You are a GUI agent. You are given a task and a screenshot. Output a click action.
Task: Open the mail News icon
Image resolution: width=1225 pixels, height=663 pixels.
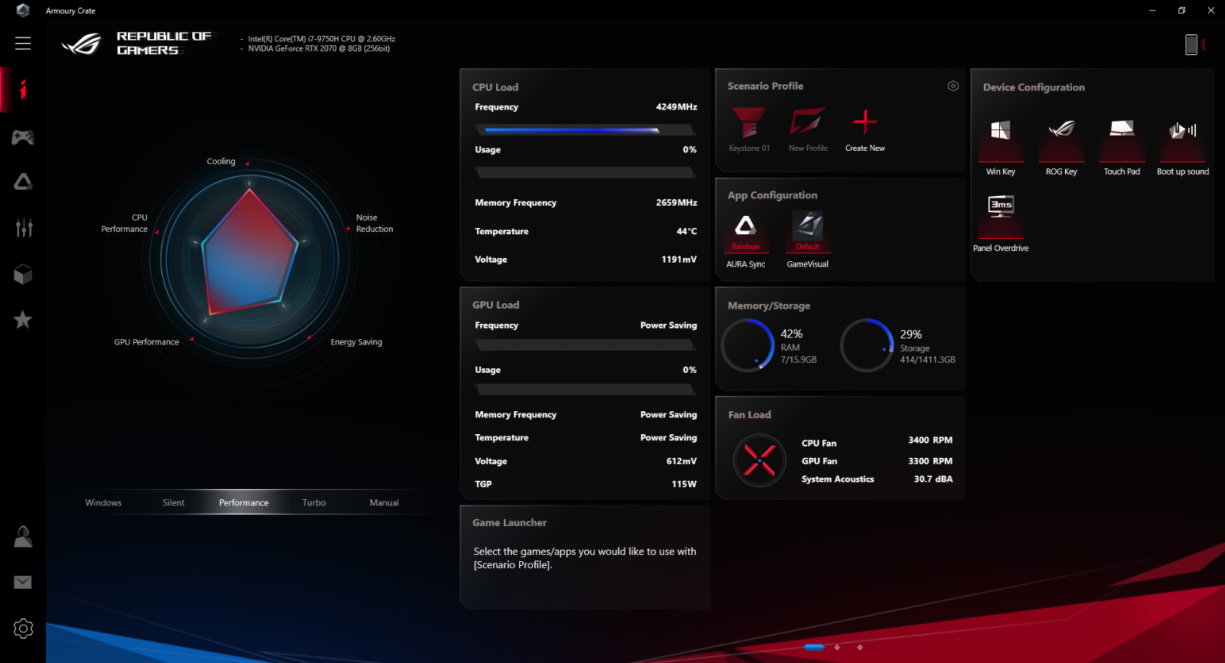pyautogui.click(x=23, y=583)
